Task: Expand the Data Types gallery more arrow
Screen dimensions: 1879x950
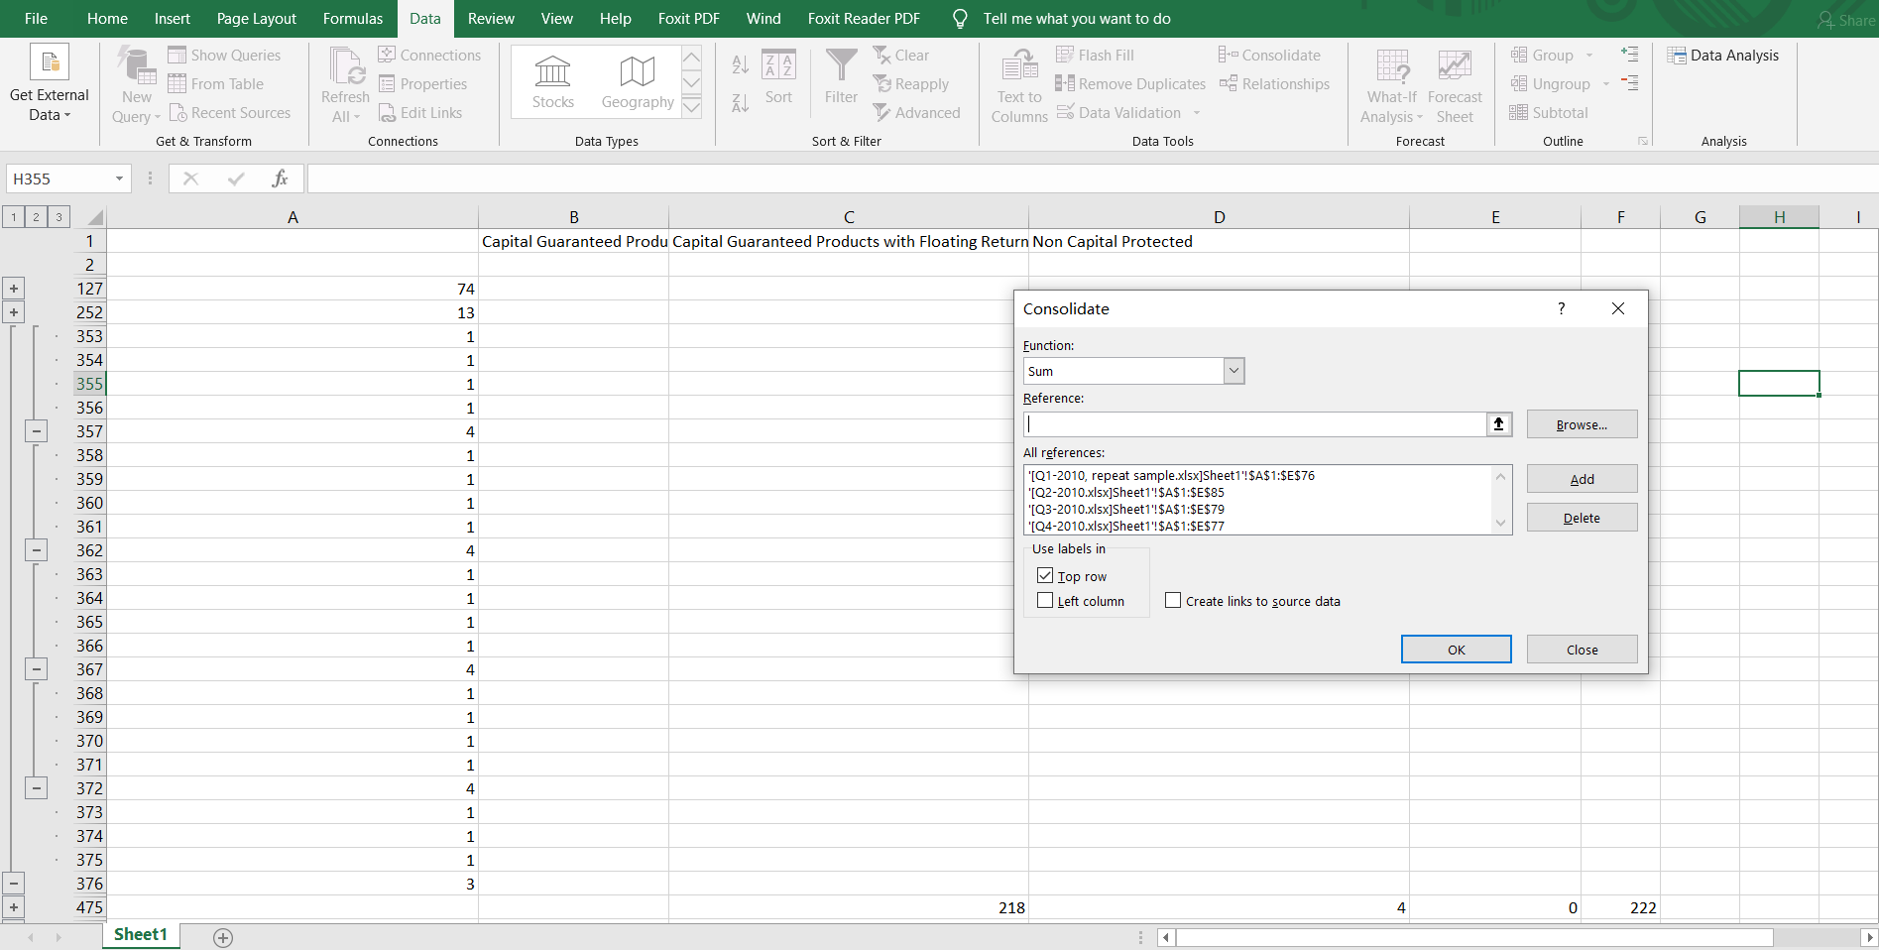Action: (x=692, y=106)
